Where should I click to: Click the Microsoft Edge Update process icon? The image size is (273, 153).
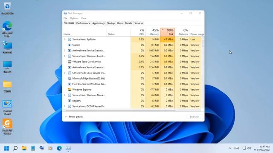(70, 78)
